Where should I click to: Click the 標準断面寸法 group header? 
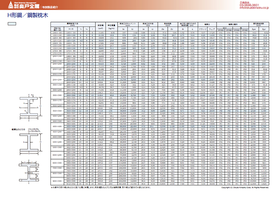tap(73, 24)
